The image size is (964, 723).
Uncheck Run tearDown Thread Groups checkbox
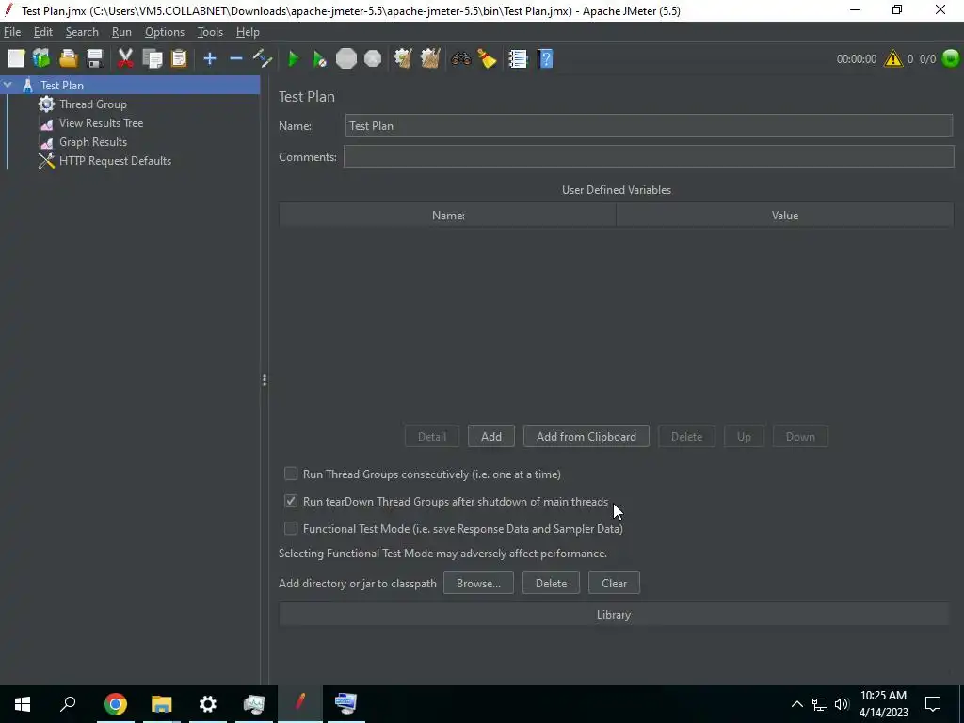[291, 501]
